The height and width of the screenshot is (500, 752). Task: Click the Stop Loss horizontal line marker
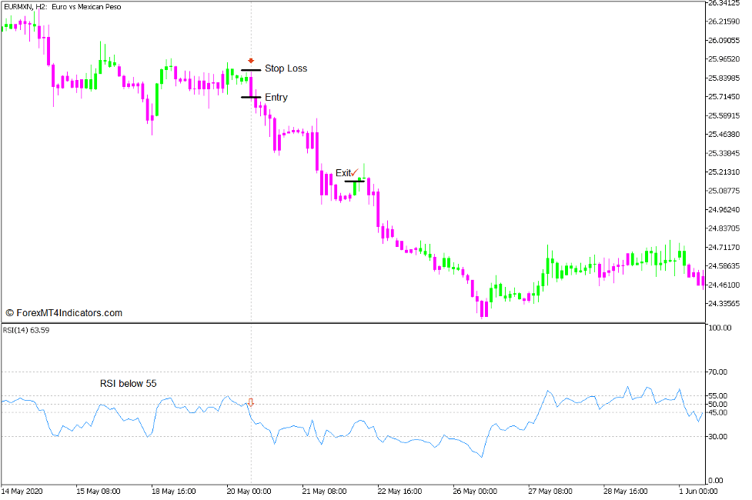(x=250, y=70)
